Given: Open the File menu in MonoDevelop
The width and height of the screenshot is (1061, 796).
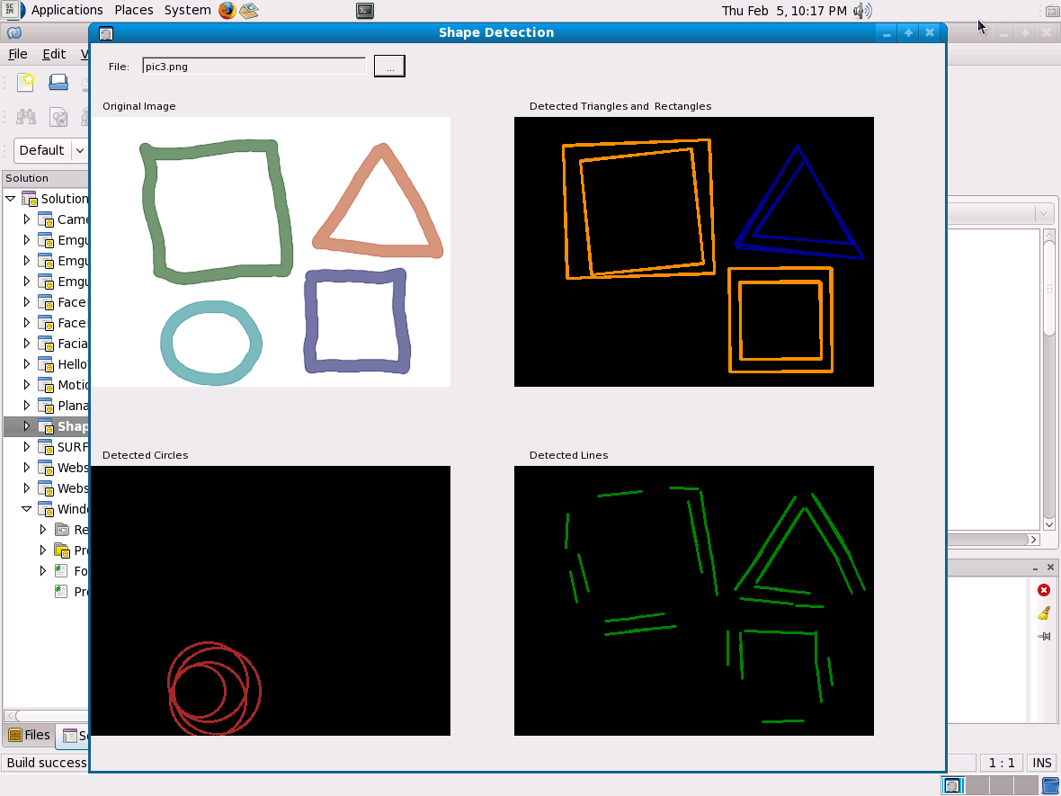Looking at the screenshot, I should 18,54.
